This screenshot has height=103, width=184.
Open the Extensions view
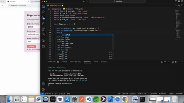coord(43,29)
